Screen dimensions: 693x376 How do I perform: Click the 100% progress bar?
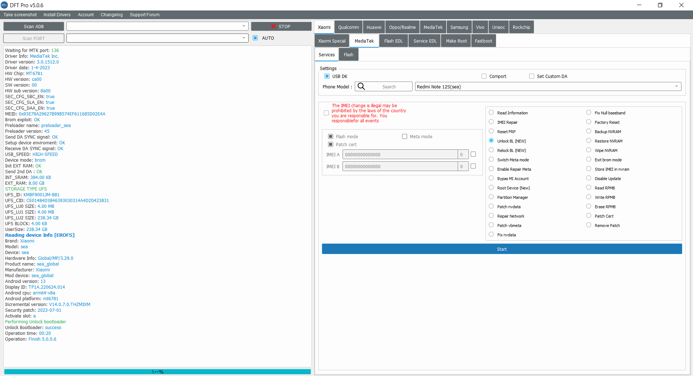157,372
